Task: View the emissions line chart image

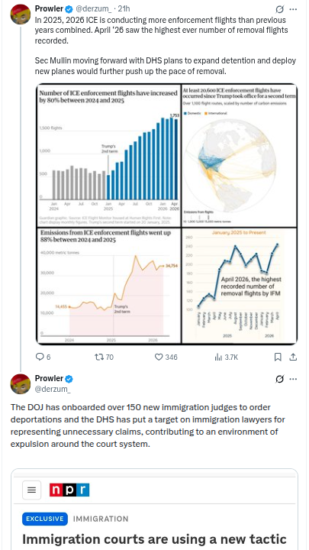Action: pyautogui.click(x=108, y=286)
